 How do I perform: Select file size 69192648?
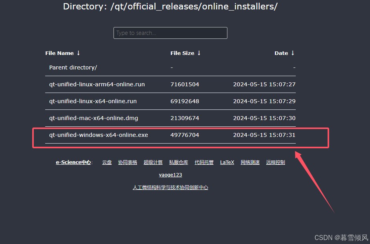[x=185, y=101]
